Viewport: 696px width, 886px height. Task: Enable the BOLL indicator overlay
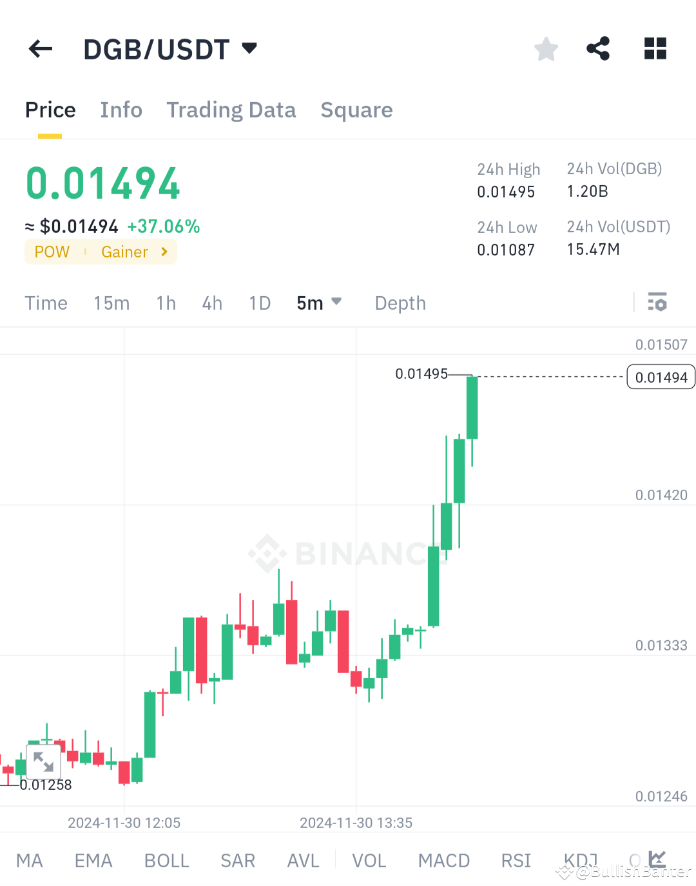166,860
